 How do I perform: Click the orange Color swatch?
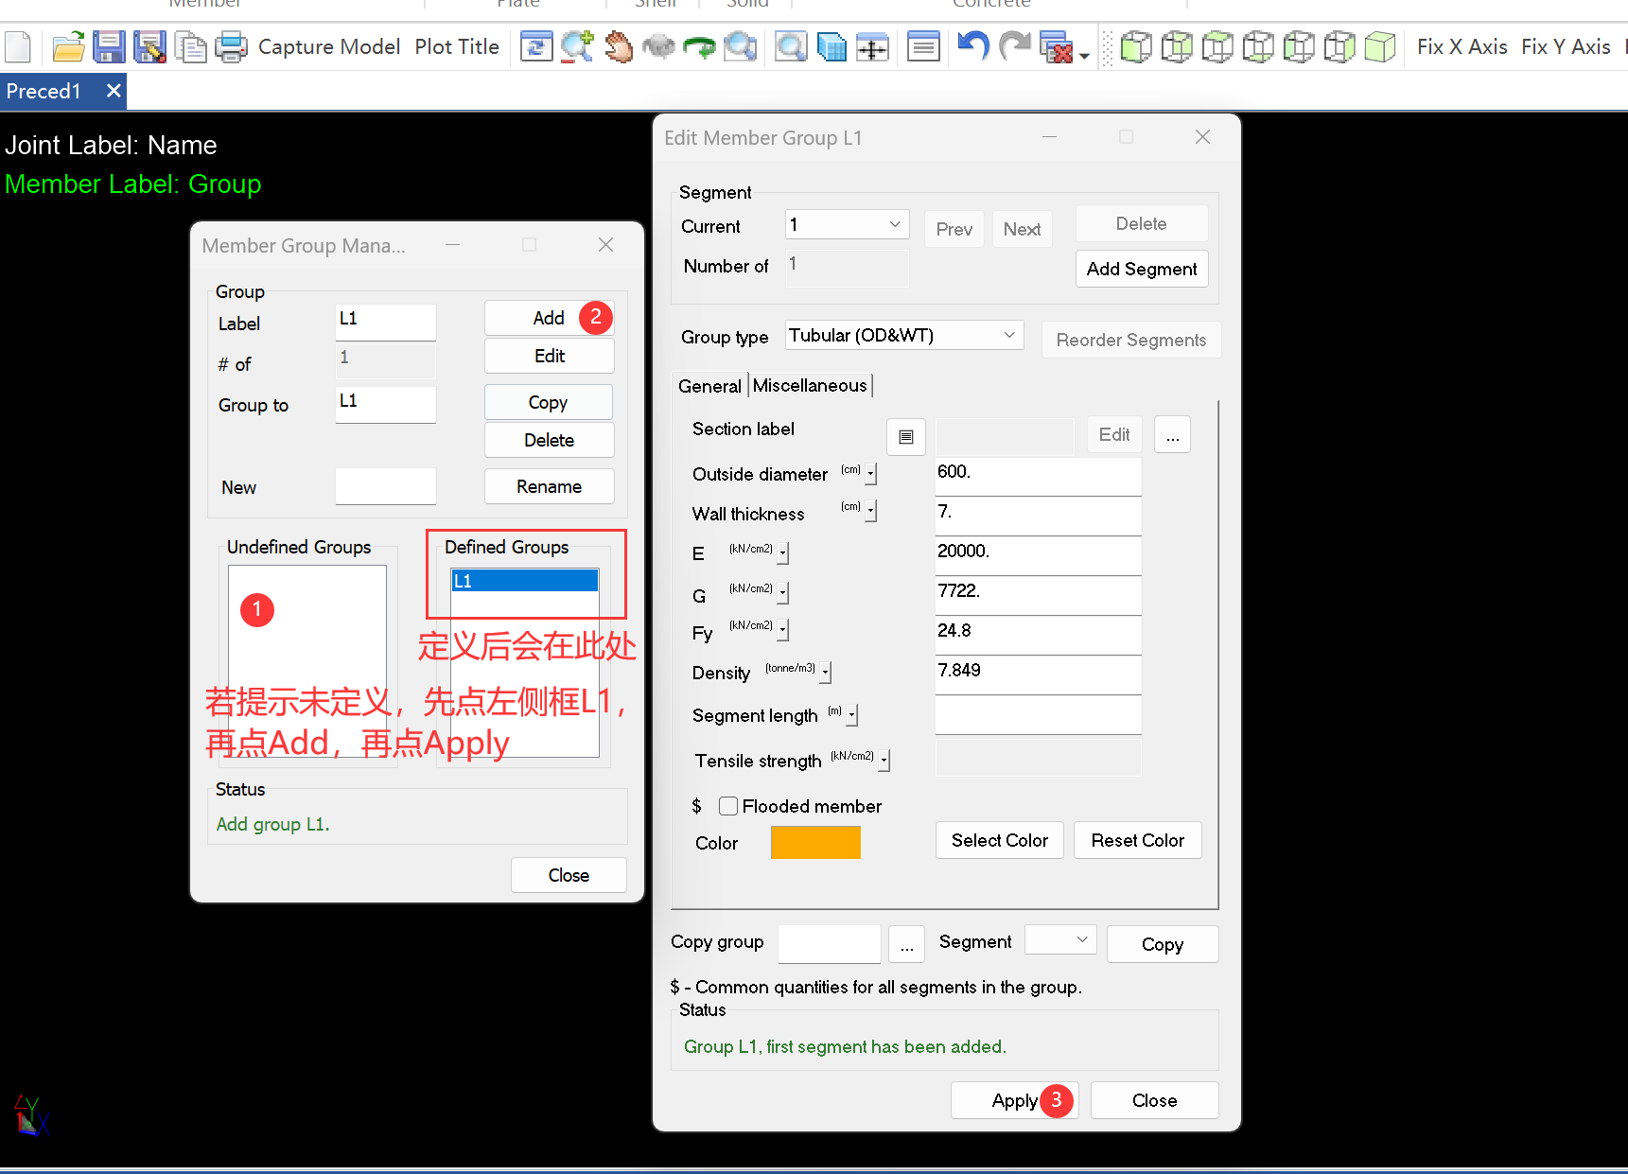[x=815, y=842]
